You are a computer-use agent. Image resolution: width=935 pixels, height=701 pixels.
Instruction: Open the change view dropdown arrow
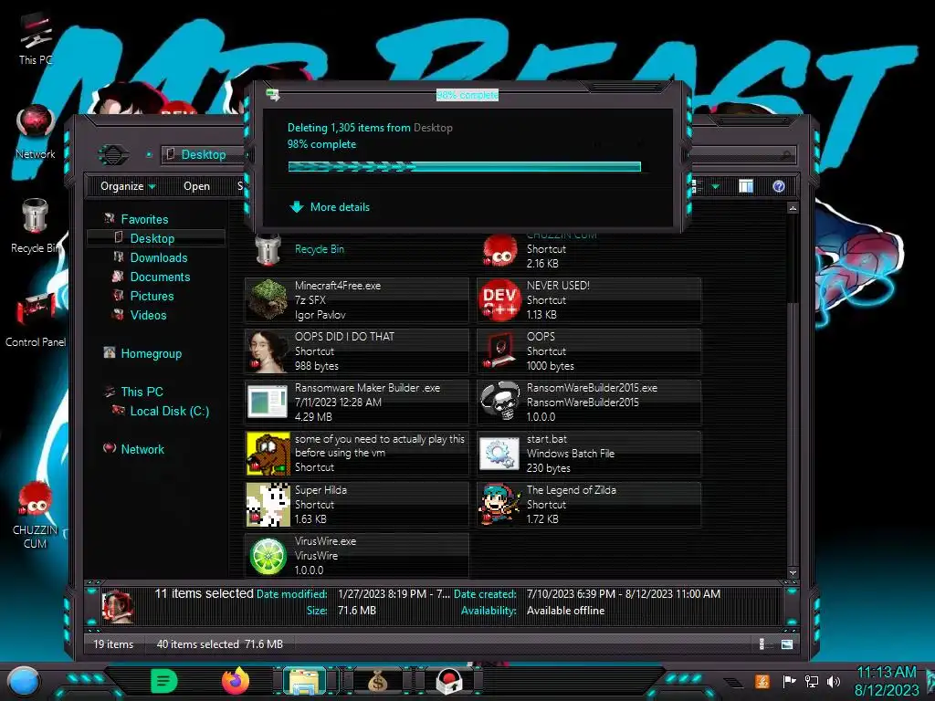click(x=716, y=186)
